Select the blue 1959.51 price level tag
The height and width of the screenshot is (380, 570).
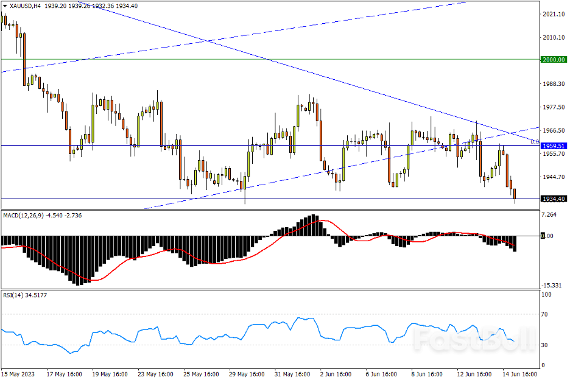pos(554,146)
